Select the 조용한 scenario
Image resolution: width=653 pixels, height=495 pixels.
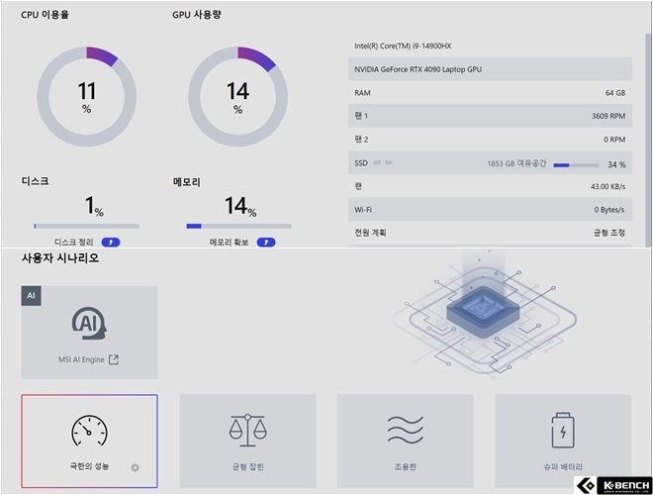click(406, 442)
